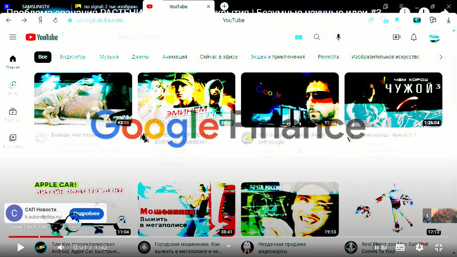The width and height of the screenshot is (457, 257).
Task: Open Why Google's Founders Really Left title
Action: pos(292,139)
